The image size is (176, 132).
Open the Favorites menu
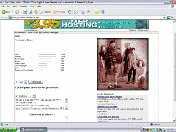pyautogui.click(x=23, y=7)
